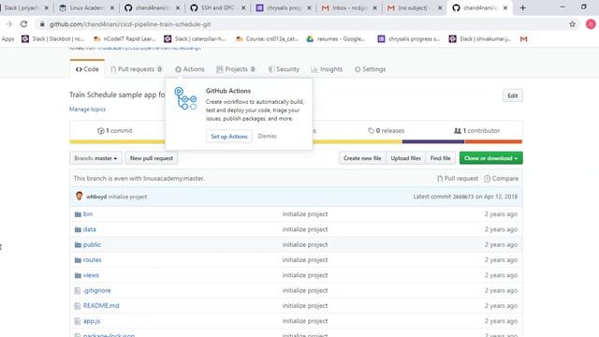Click the Compare link
599x337 pixels.
coord(502,179)
